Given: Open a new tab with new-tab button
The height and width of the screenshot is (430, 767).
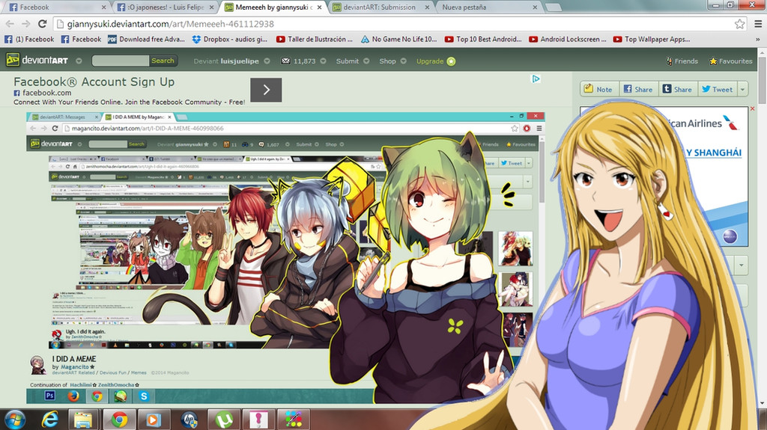Looking at the screenshot, I should tap(553, 7).
